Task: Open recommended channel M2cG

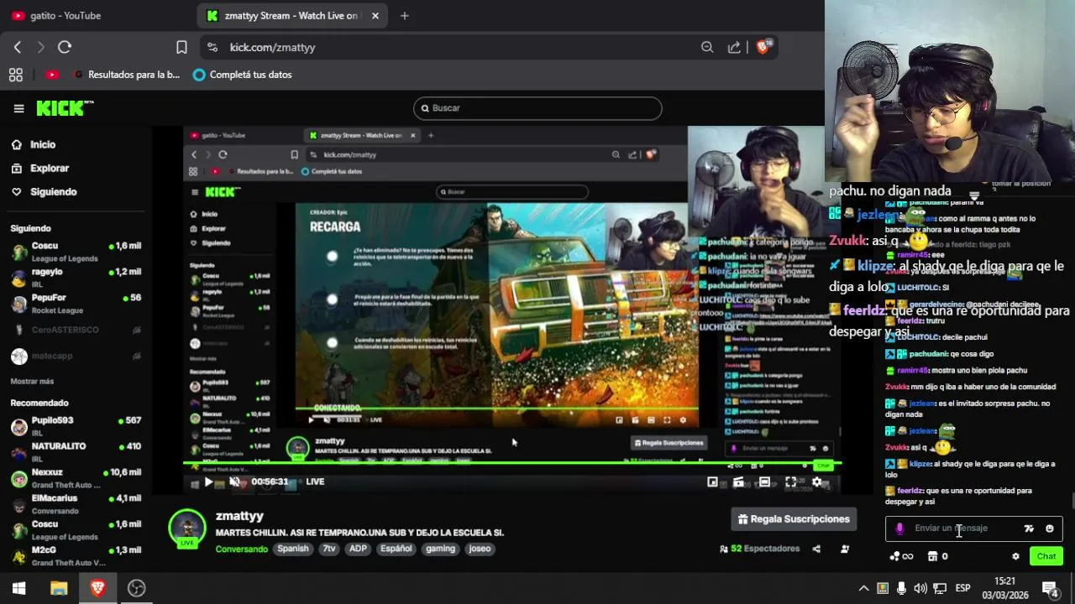Action: click(76, 556)
